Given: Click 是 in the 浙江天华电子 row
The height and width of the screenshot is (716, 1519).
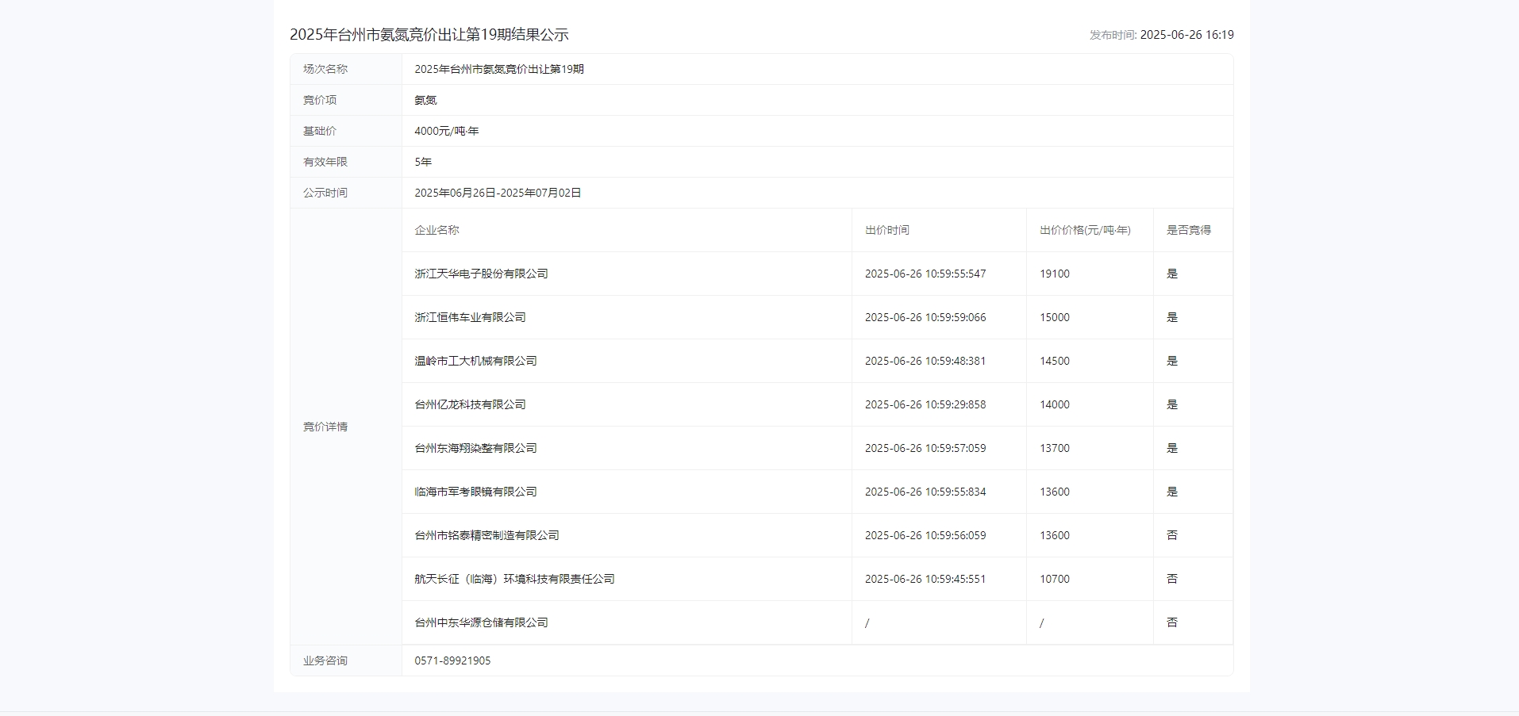Looking at the screenshot, I should [x=1172, y=274].
